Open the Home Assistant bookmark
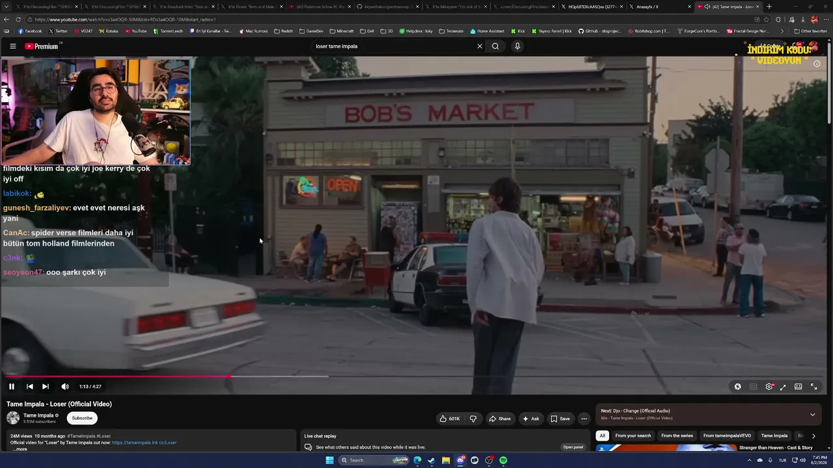 coord(487,31)
